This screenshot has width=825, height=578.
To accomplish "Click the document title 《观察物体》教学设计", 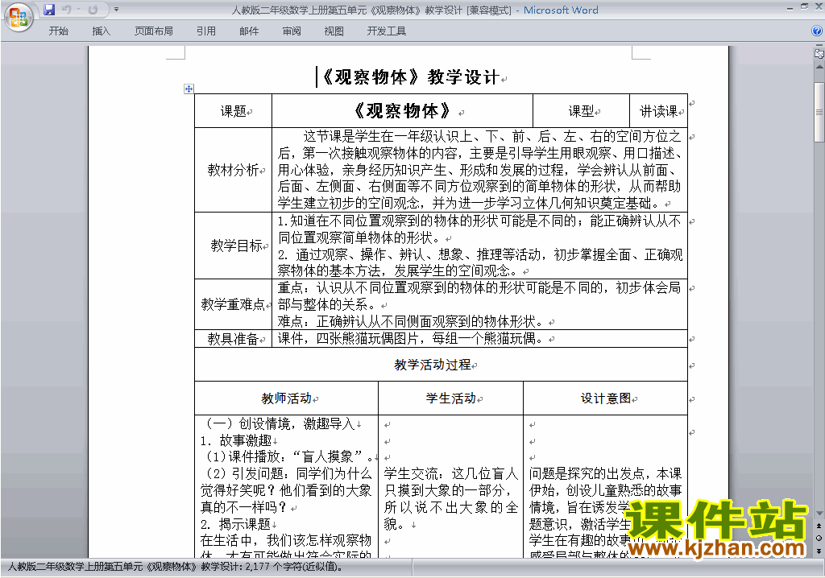I will [411, 77].
